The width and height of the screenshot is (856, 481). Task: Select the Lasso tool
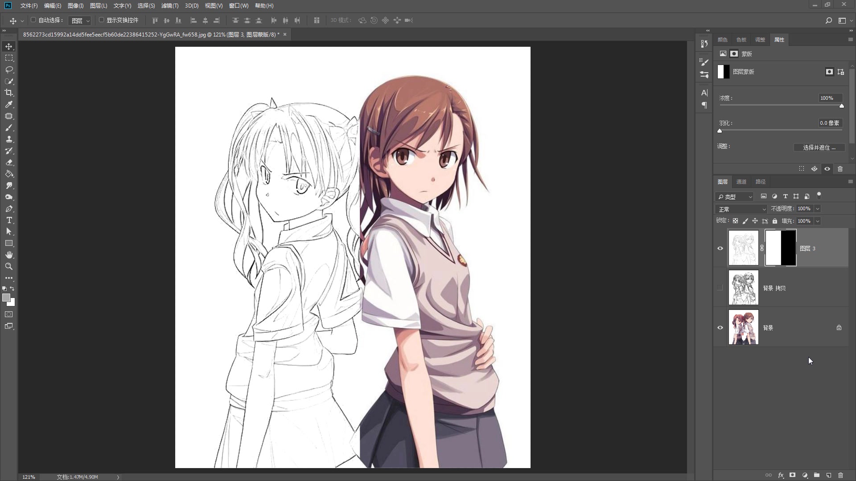(9, 70)
